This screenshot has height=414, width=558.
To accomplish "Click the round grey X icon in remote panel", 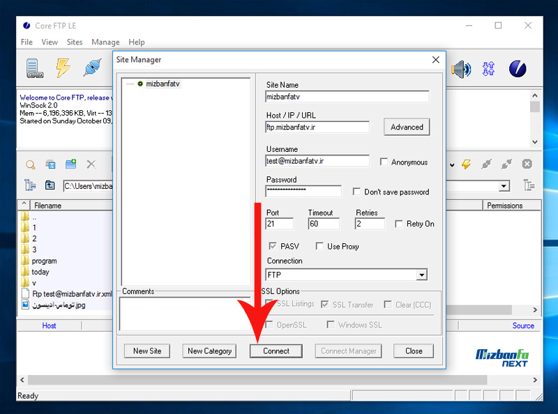I will [x=527, y=164].
